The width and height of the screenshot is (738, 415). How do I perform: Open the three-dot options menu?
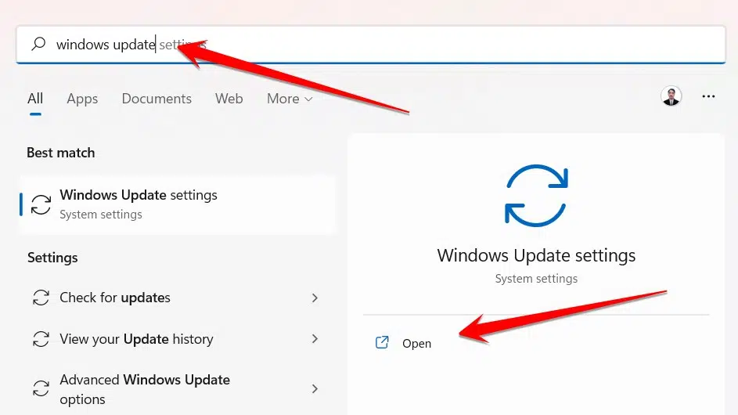(x=709, y=96)
